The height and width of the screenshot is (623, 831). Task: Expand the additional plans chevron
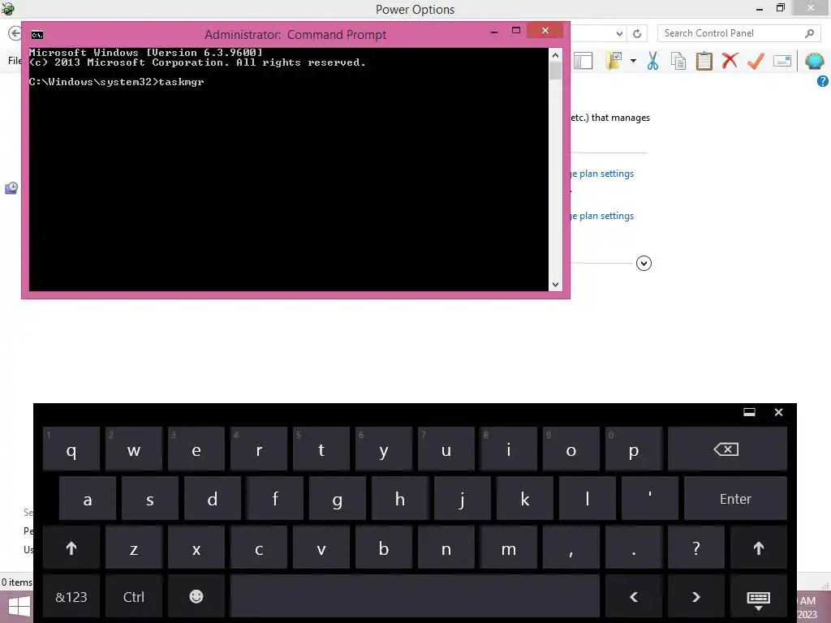(x=644, y=264)
